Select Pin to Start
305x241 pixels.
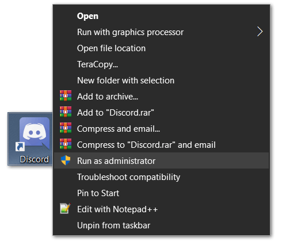[x=162, y=193]
